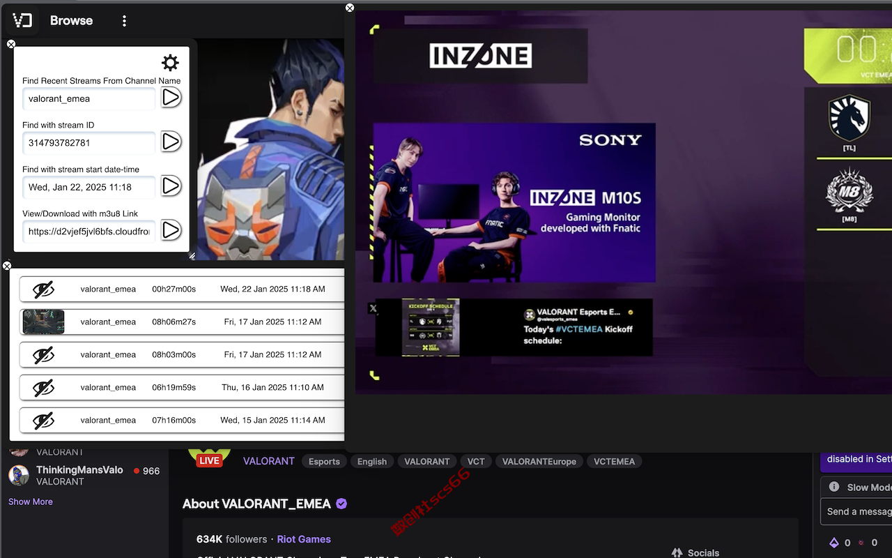Edit the channel name input field
This screenshot has height=558, width=892.
coord(89,98)
